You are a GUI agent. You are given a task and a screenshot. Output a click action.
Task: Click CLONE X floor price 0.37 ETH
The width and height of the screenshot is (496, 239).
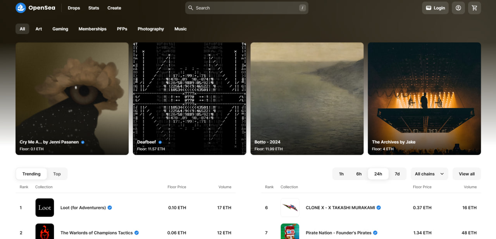(x=422, y=208)
